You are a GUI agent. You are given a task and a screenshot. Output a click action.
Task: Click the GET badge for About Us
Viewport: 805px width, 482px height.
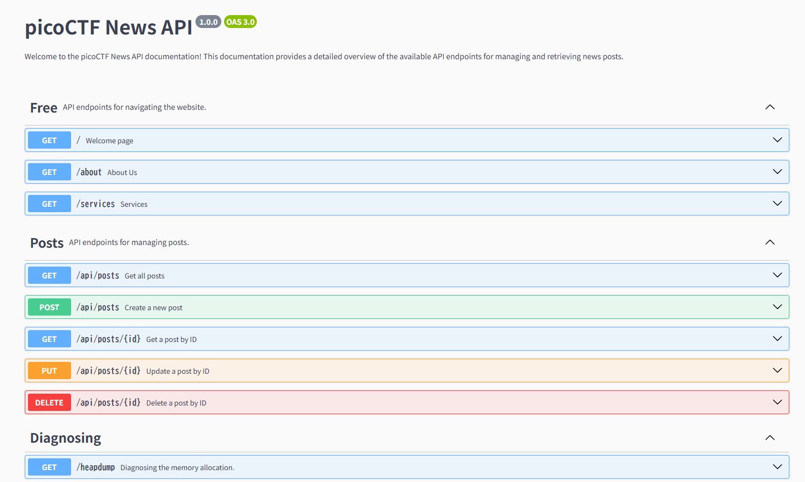click(50, 172)
